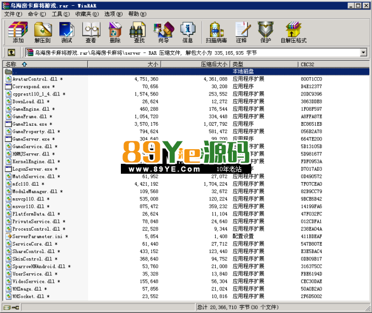Select AvatarControl.dll file icon
Image resolution: width=372 pixels, height=313 pixels.
[x=8, y=79]
